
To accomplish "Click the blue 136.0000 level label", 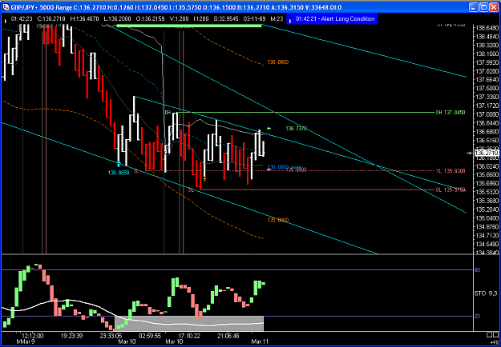I will coord(278,167).
